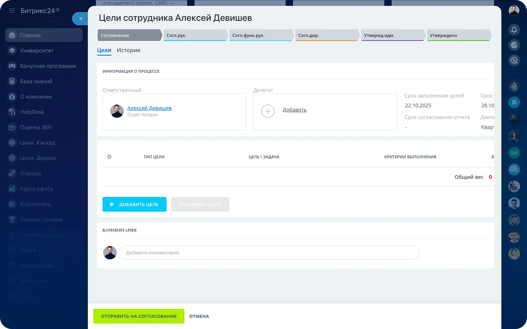Open the hamburger menu beside Битрикс24
This screenshot has width=527, height=329.
pos(12,11)
